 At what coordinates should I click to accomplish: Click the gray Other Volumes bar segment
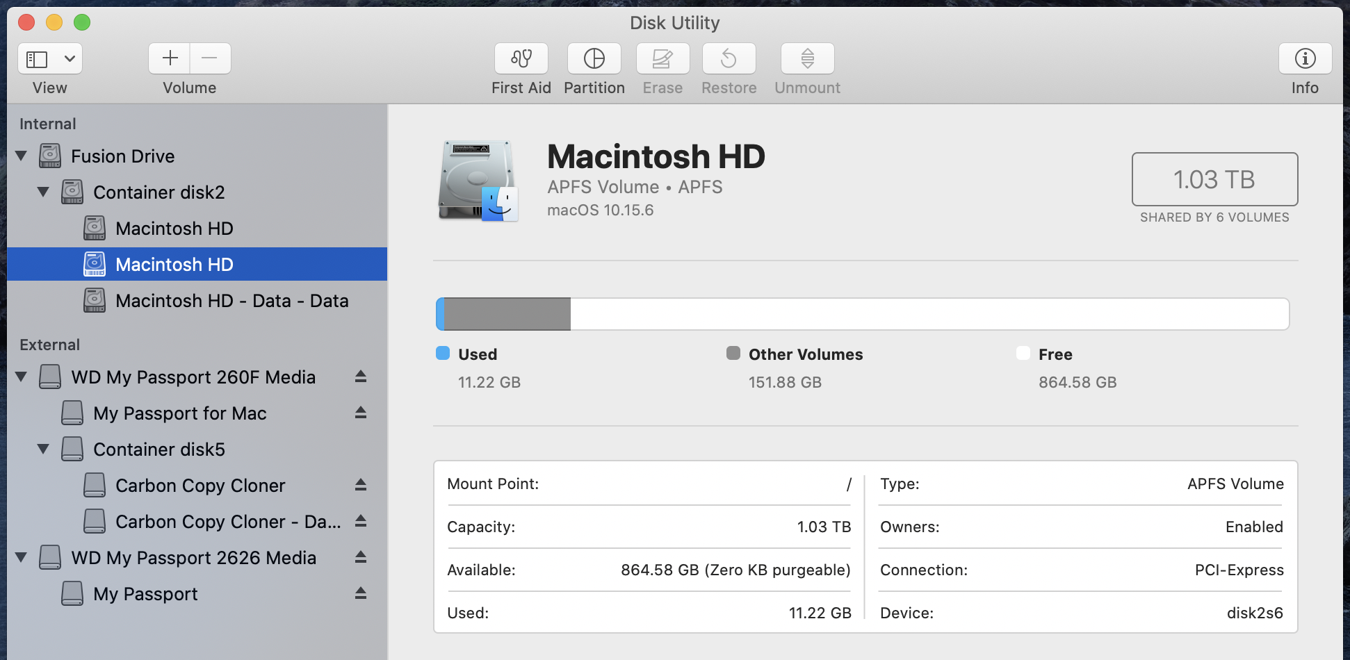[x=507, y=314]
